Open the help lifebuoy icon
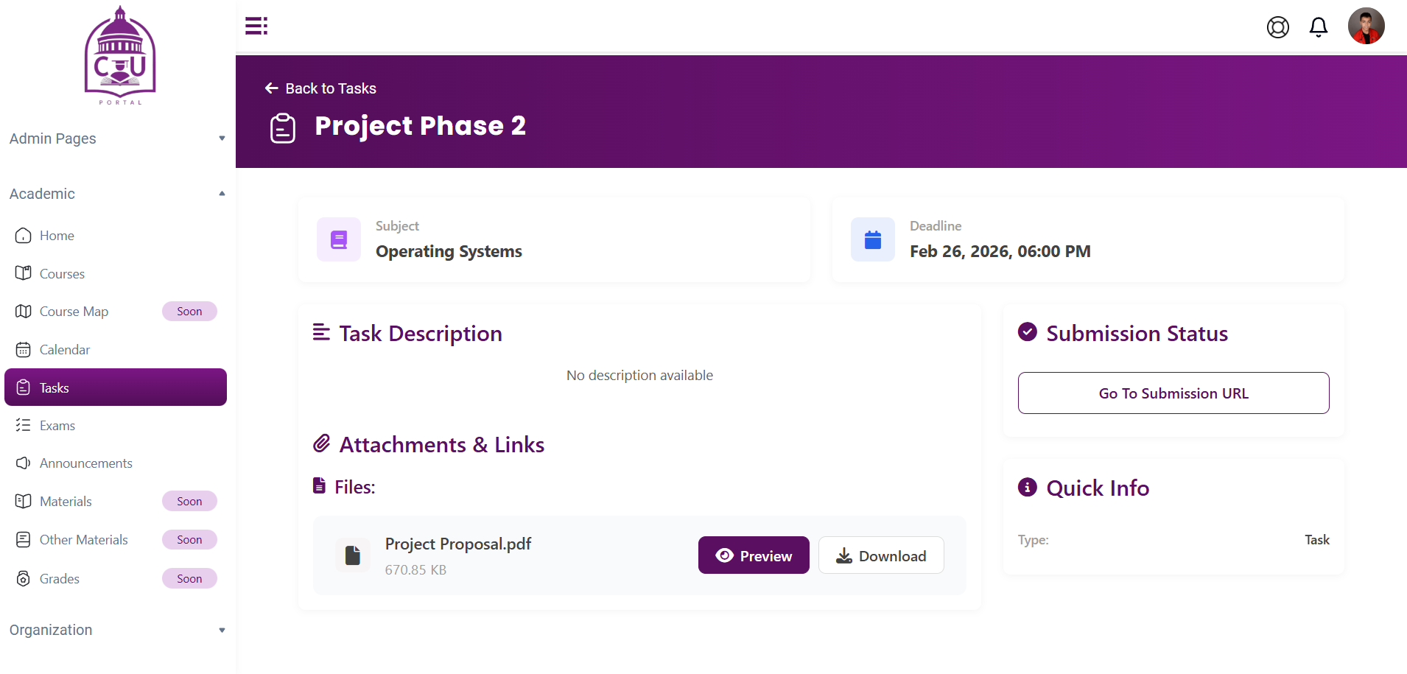The width and height of the screenshot is (1407, 674). point(1277,27)
